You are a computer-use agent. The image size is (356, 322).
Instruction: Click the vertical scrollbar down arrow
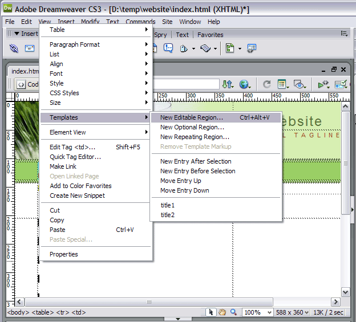pyautogui.click(x=346, y=292)
